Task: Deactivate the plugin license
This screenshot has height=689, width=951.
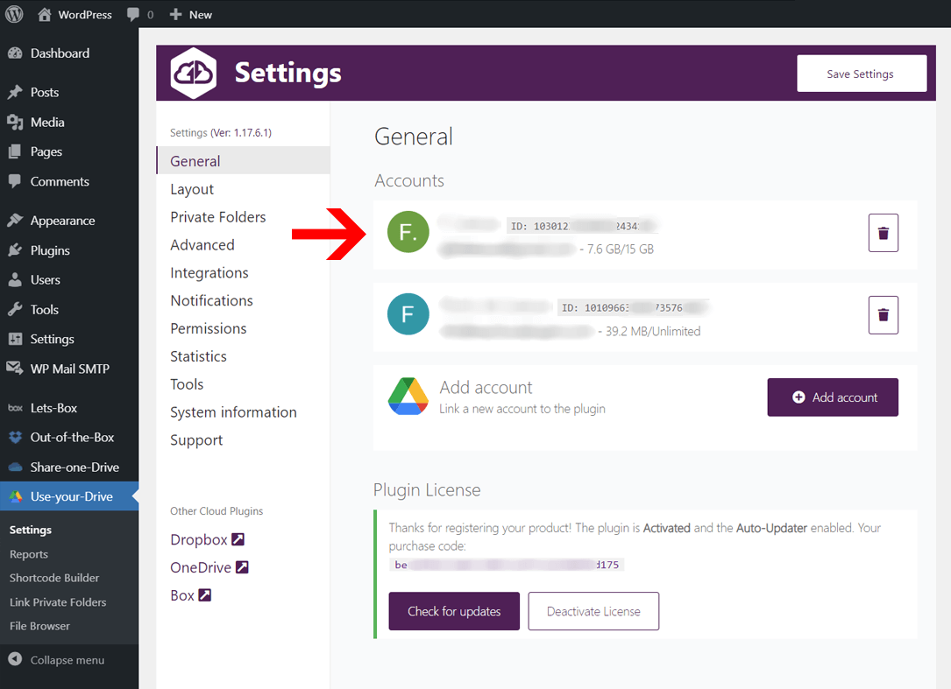Action: pos(593,611)
